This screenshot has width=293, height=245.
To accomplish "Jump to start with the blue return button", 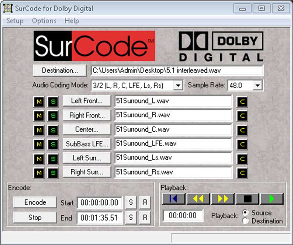I will 174,199.
